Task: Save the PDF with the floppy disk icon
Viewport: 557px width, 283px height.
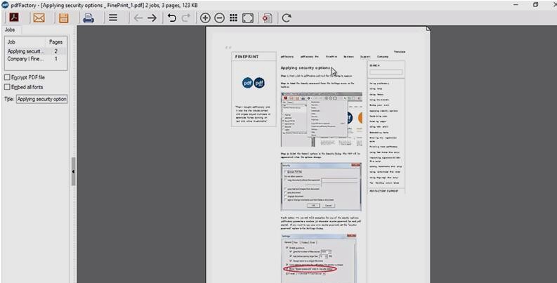Action: coord(64,18)
